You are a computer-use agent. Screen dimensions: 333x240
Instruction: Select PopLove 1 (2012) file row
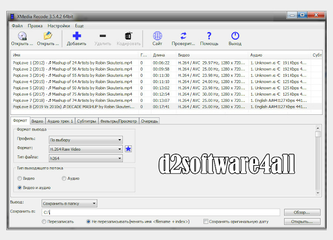[166, 63]
